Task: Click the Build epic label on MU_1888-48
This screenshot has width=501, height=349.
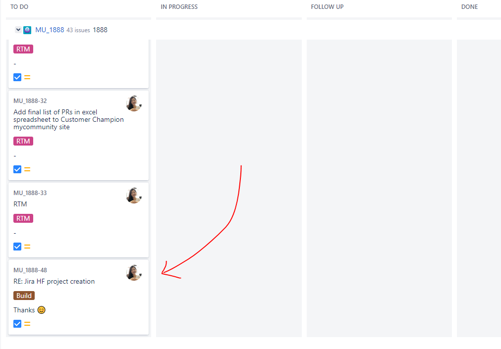Action: (x=24, y=296)
